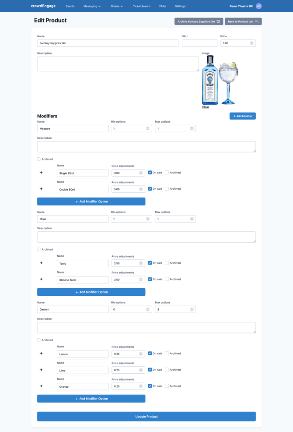Open Settings in top navigation
This screenshot has height=432, width=293.
[180, 6]
